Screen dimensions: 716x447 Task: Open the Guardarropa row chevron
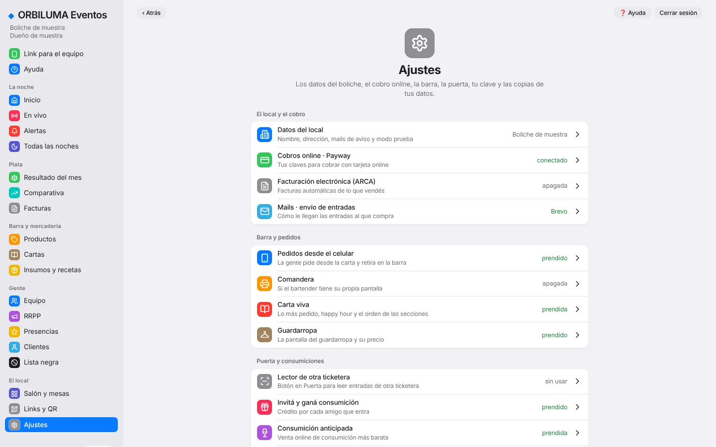577,335
